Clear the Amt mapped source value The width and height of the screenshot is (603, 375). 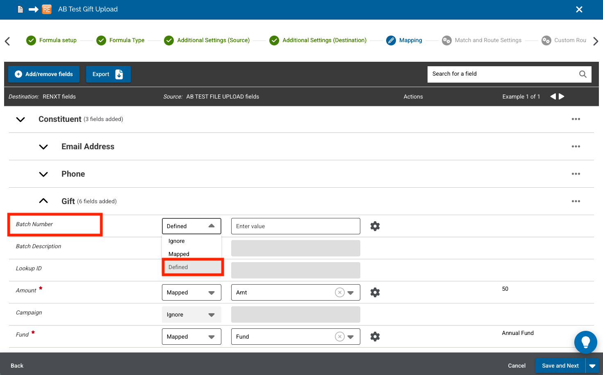340,292
